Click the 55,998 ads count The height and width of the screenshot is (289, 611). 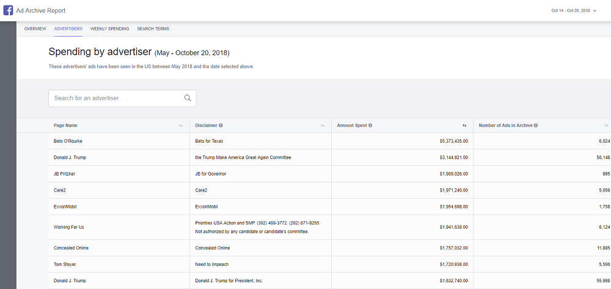(x=604, y=280)
